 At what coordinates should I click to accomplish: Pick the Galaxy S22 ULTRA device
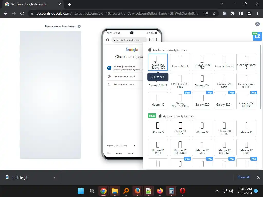click(246, 101)
